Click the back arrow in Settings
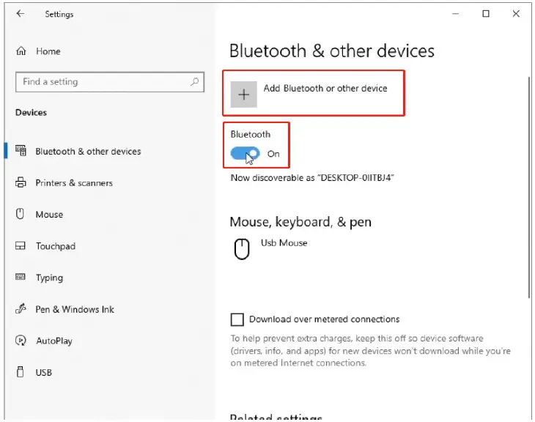This screenshot has width=535, height=422. point(20,14)
